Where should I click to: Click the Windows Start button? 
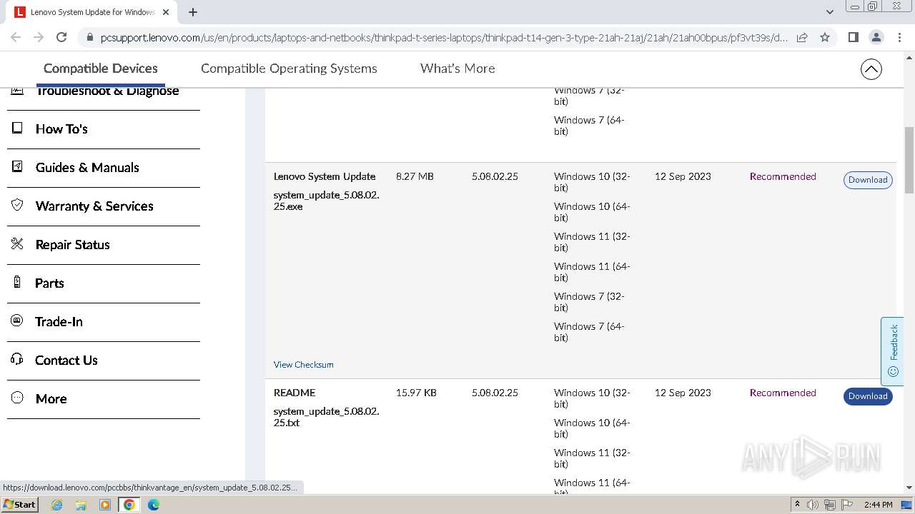tap(19, 505)
